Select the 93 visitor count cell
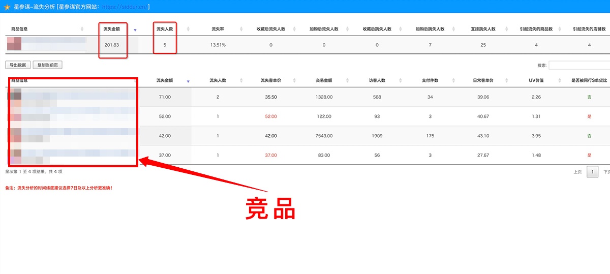 pyautogui.click(x=377, y=116)
